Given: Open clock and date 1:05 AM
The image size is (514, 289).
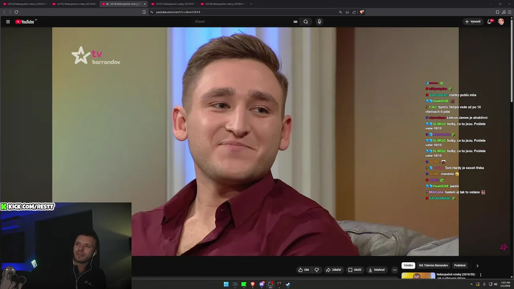Looking at the screenshot, I should [x=505, y=284].
